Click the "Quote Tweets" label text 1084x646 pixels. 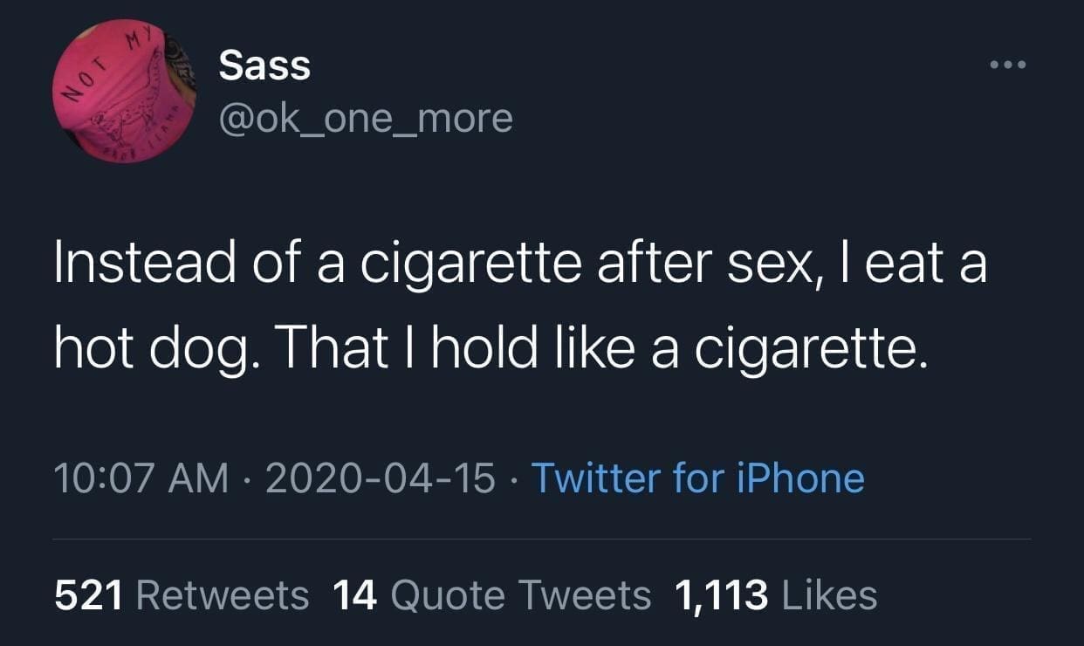tap(521, 595)
